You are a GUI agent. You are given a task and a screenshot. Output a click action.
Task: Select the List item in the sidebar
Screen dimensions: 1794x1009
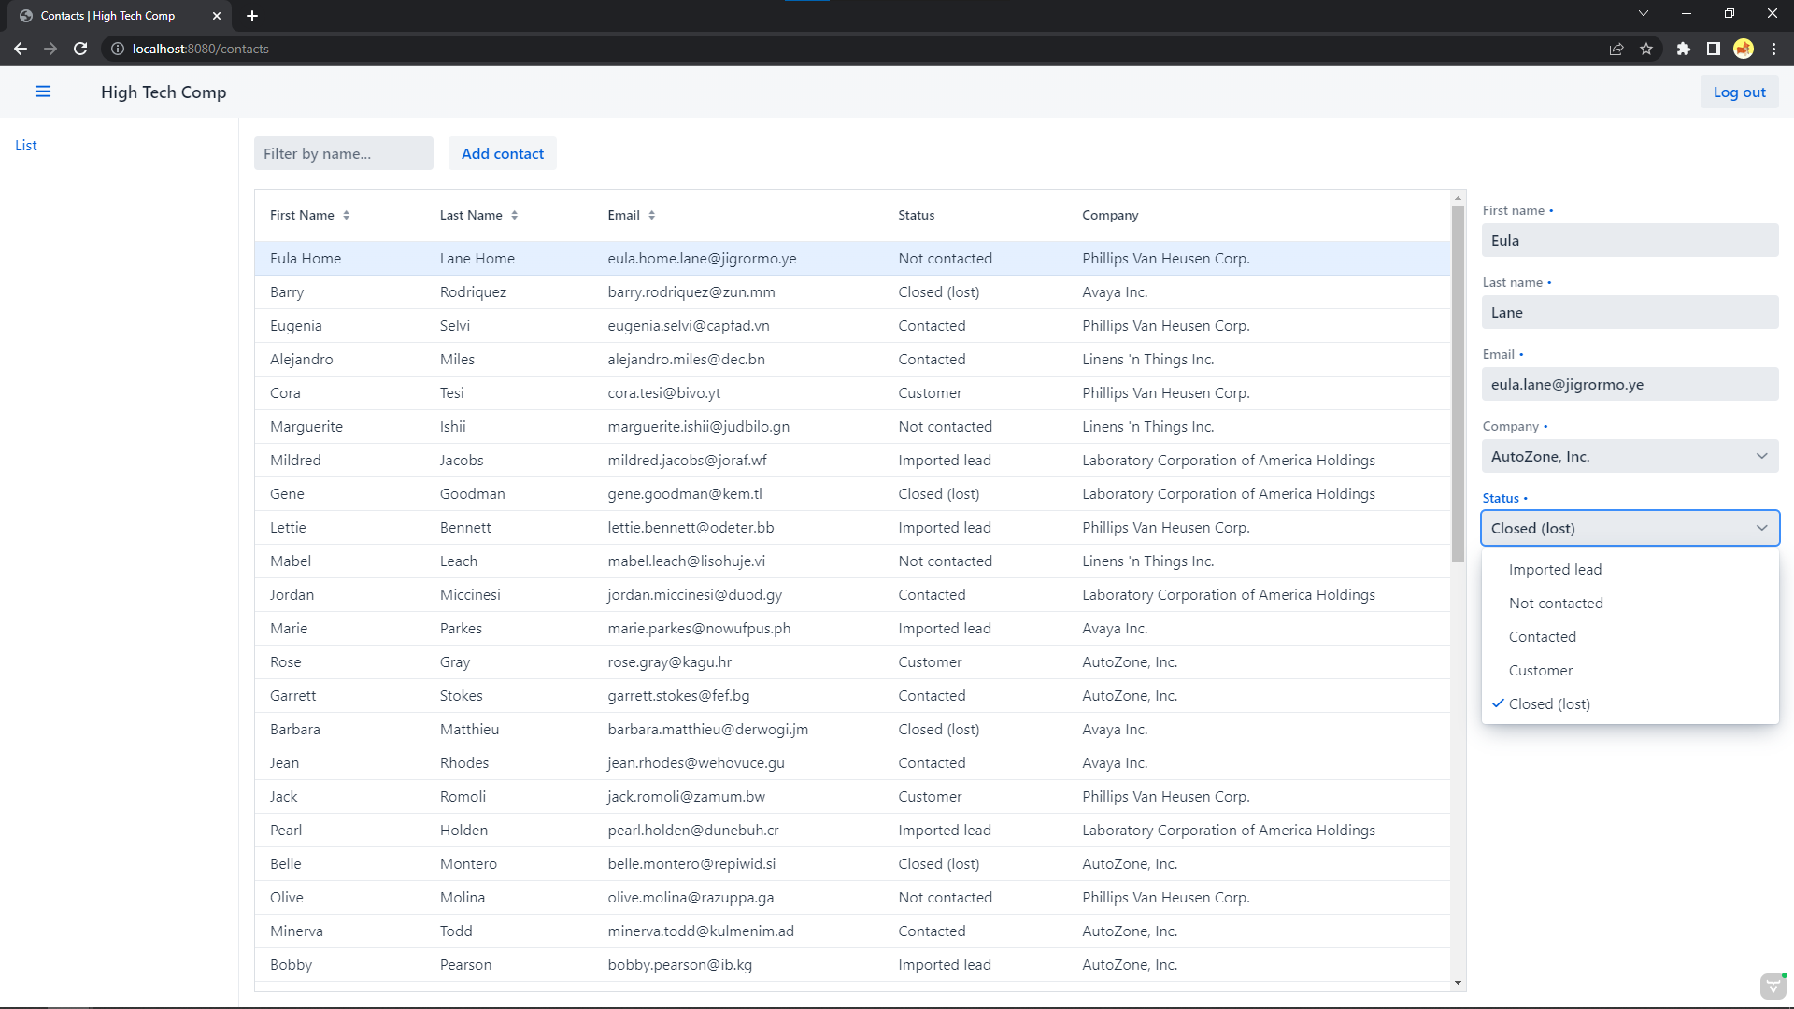click(26, 145)
